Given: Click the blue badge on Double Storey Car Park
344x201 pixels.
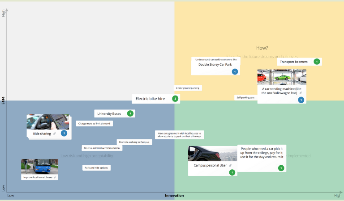Looking at the screenshot, I should [234, 71].
